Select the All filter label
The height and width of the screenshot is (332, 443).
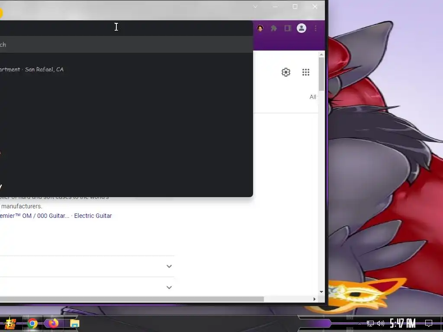(313, 97)
